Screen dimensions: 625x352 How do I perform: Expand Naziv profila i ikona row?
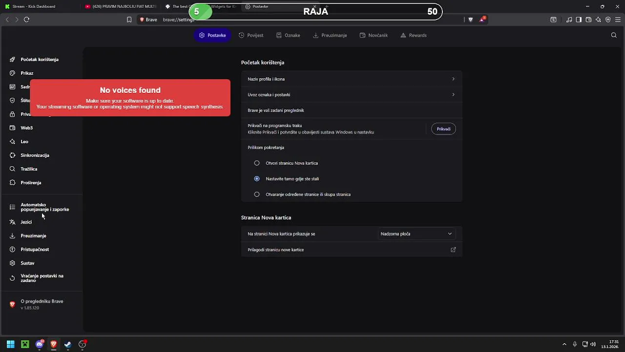352,79
